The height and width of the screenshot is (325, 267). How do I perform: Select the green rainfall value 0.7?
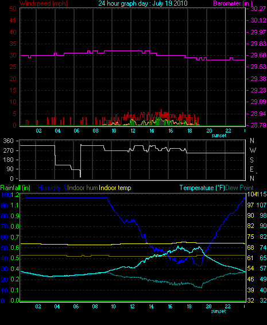coord(15,237)
